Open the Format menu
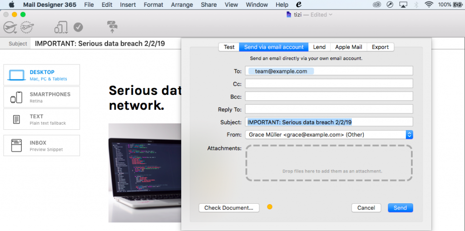Image resolution: width=465 pixels, height=231 pixels. (x=153, y=5)
